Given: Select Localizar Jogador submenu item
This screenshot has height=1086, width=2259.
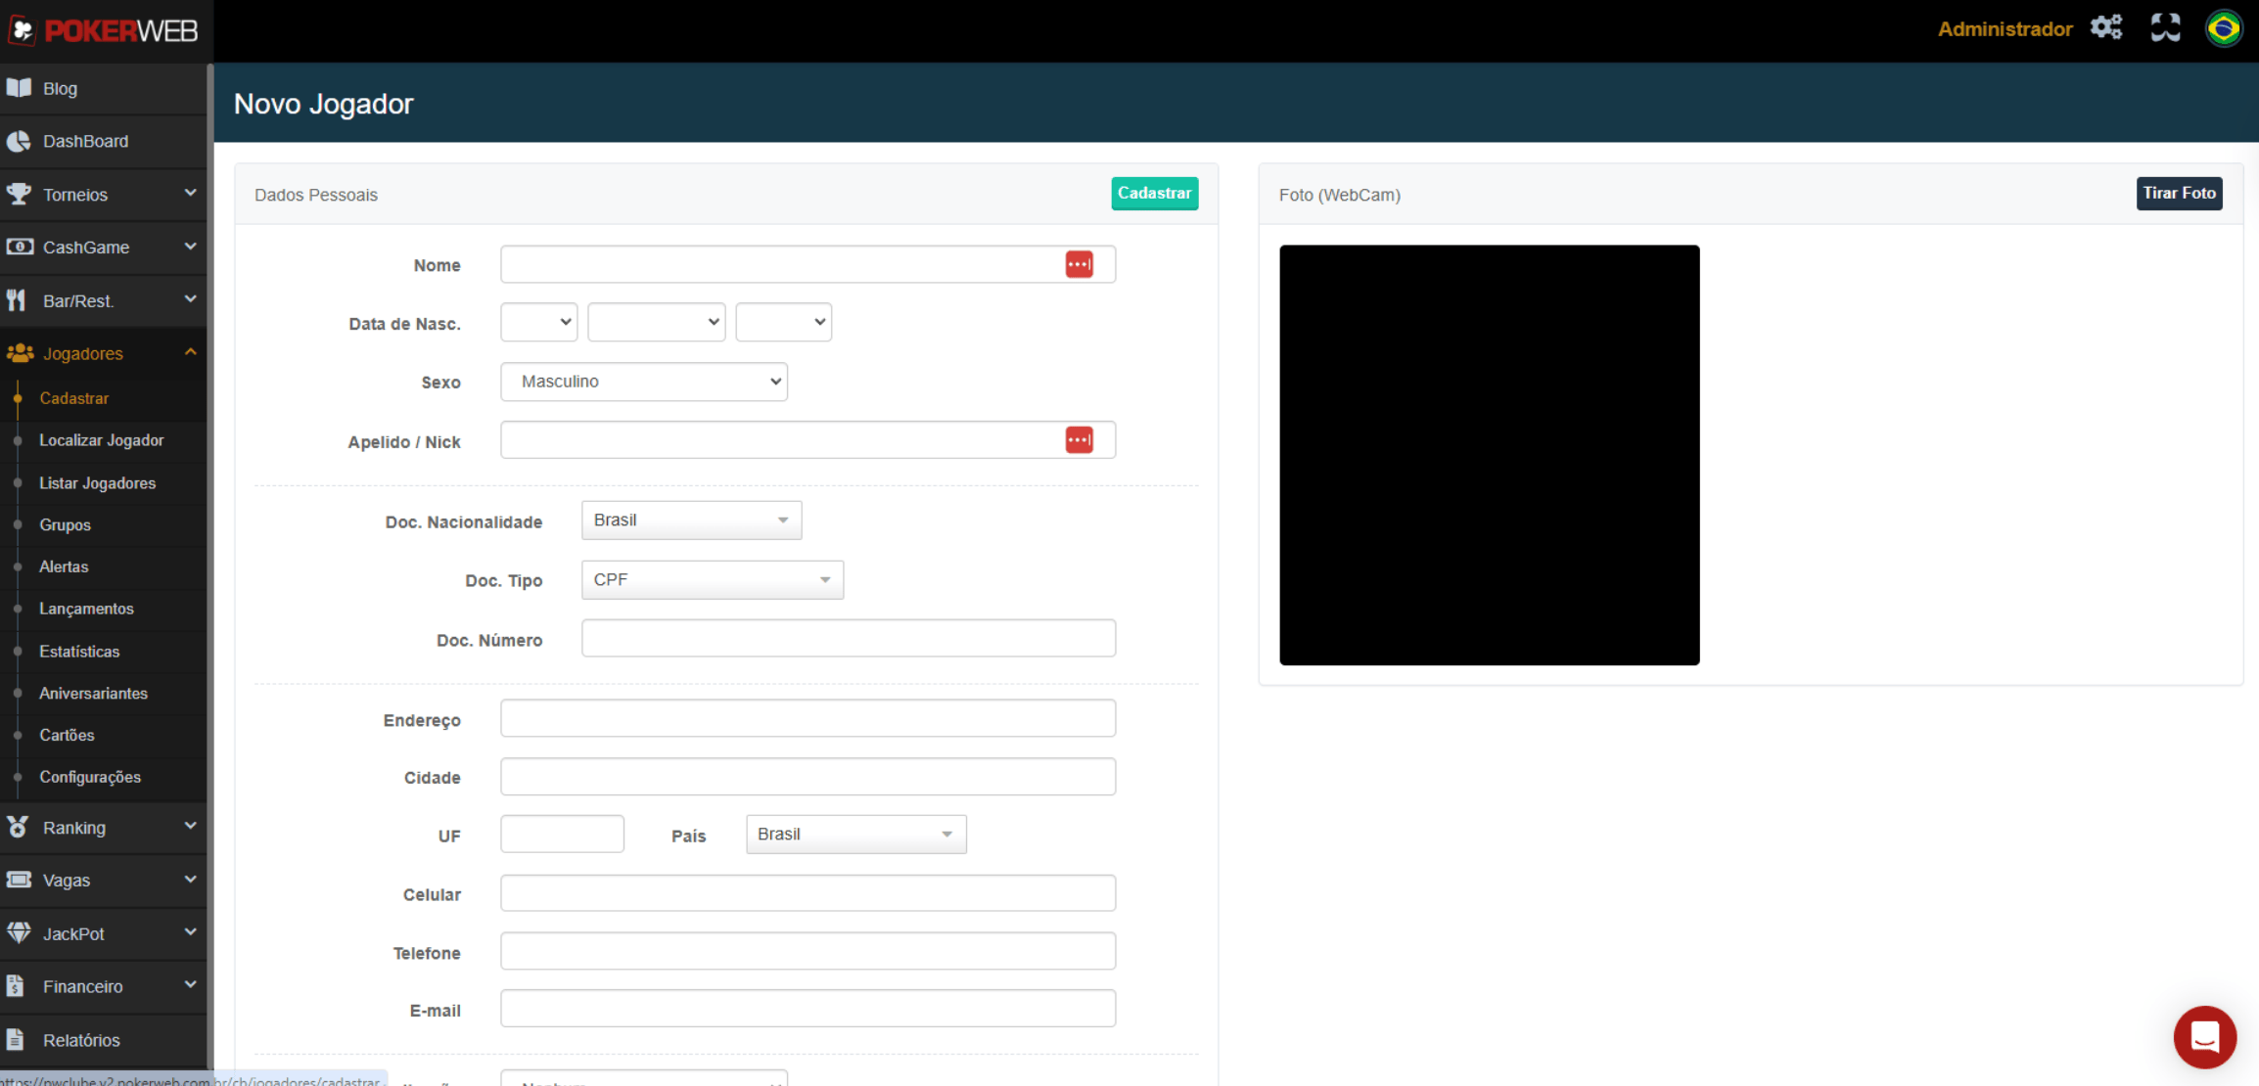Looking at the screenshot, I should pos(101,440).
